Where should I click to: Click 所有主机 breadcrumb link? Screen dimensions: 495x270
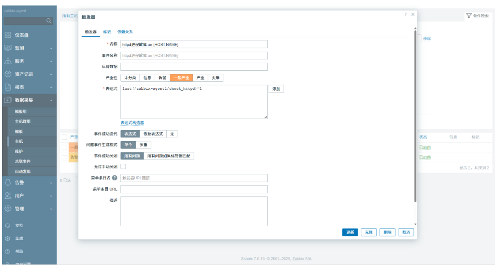(x=70, y=16)
